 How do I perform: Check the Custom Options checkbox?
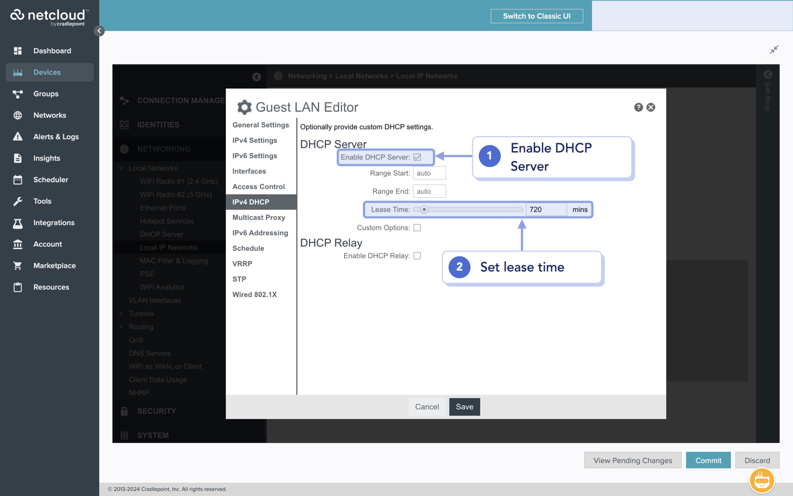pos(417,227)
